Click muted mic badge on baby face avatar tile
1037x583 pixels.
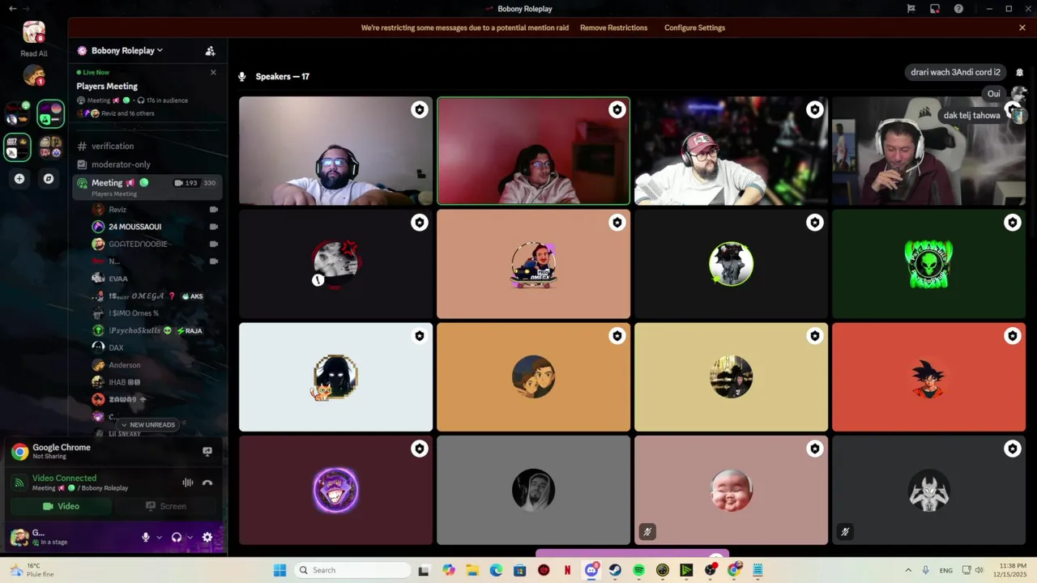click(x=647, y=532)
